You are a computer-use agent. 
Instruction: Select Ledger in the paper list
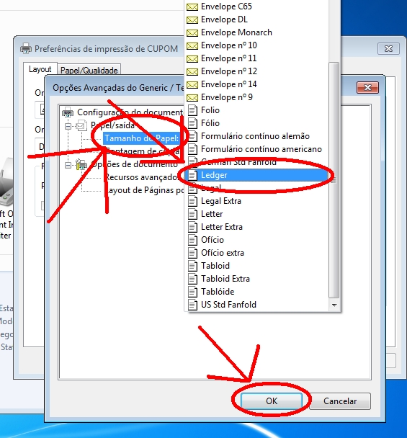(256, 175)
